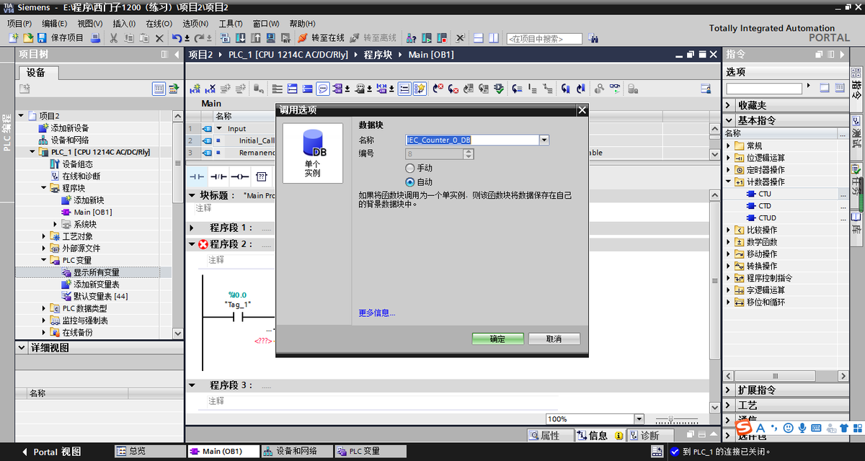Click the project search input field
This screenshot has height=461, width=865.
click(x=544, y=38)
